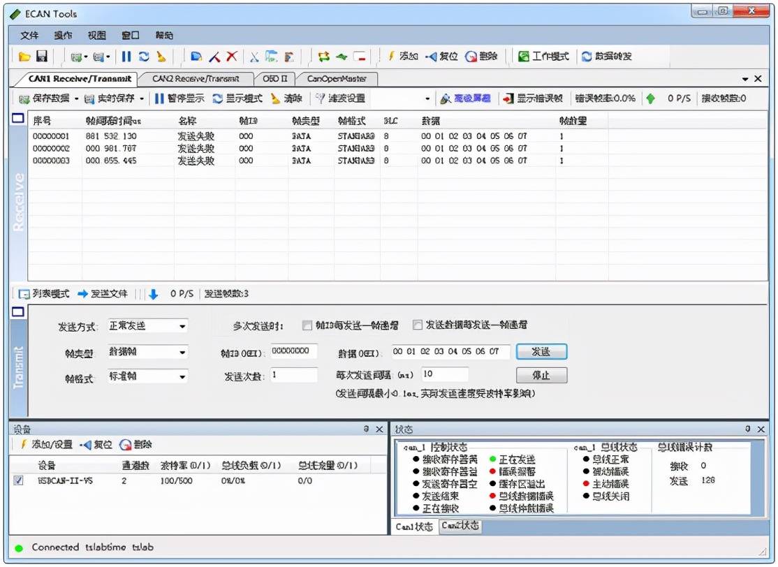The width and height of the screenshot is (778, 567).
Task: Open the 窗口 menu
Action: 131,35
